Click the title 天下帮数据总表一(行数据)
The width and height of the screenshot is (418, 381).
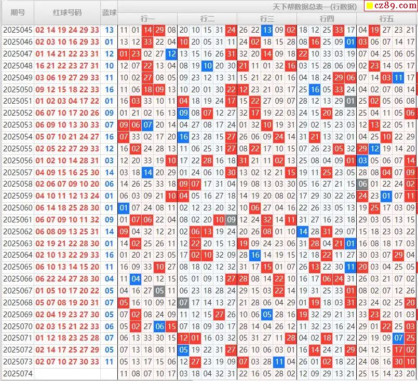(315, 7)
